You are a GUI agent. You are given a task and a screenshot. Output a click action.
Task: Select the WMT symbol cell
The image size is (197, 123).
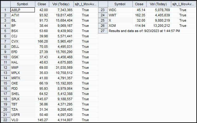(120, 15)
